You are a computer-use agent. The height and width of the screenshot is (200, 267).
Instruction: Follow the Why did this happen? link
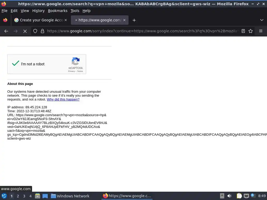(63, 99)
